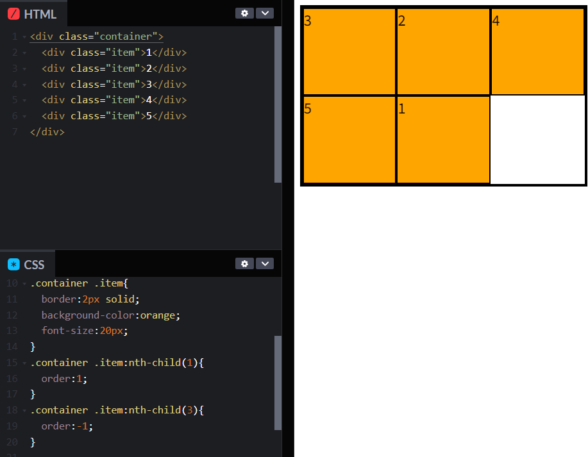Screen dimensions: 588x457
Task: Click CSS line number 14
Action: 12,346
